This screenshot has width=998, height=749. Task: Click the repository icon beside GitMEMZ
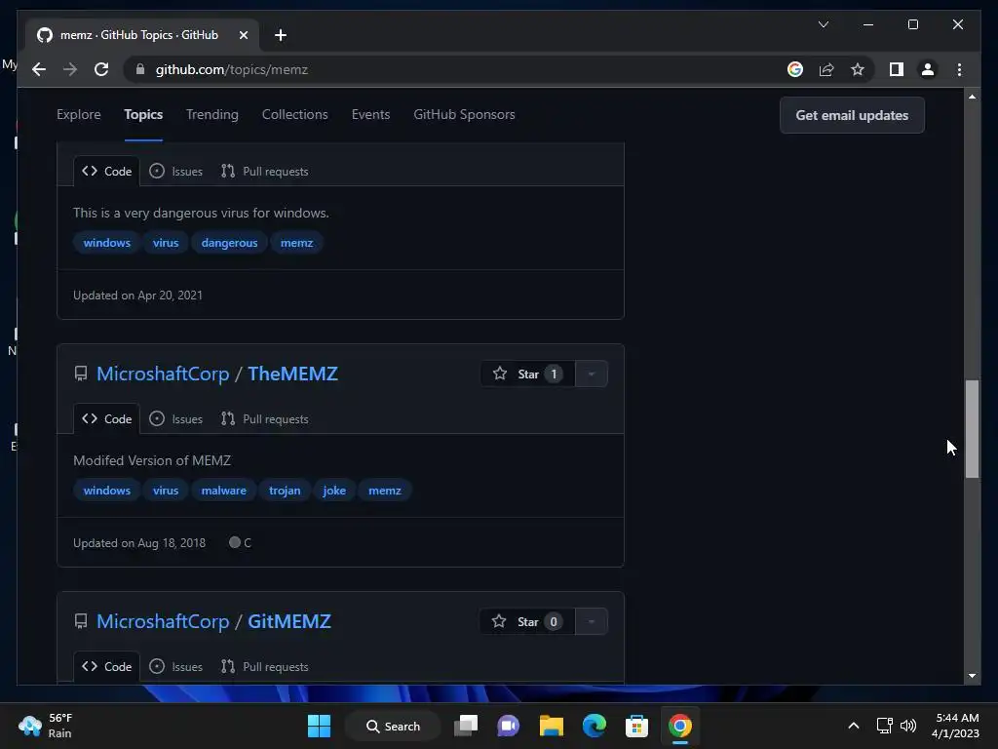click(x=81, y=621)
